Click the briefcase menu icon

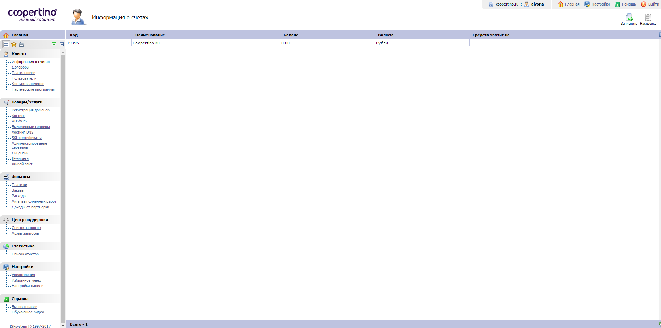[x=21, y=44]
